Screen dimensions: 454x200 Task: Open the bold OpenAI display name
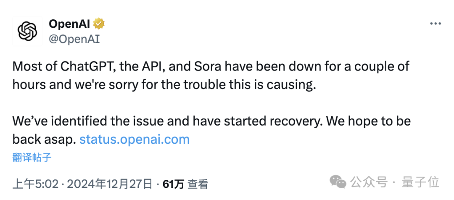click(x=69, y=24)
